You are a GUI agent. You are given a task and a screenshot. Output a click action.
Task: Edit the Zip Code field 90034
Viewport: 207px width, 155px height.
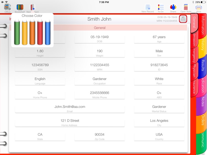100,137
